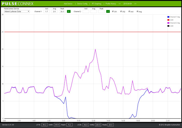
Task: Open the PulseConnex Device dropdown
Action: coord(17,11)
